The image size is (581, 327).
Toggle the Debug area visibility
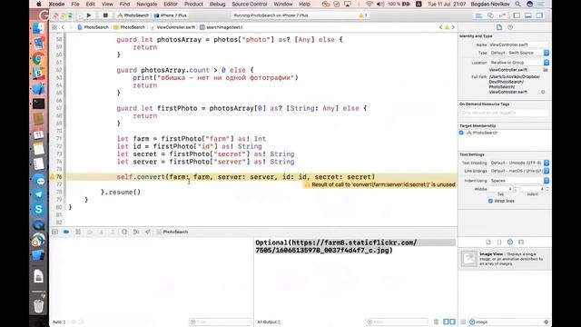[x=528, y=15]
